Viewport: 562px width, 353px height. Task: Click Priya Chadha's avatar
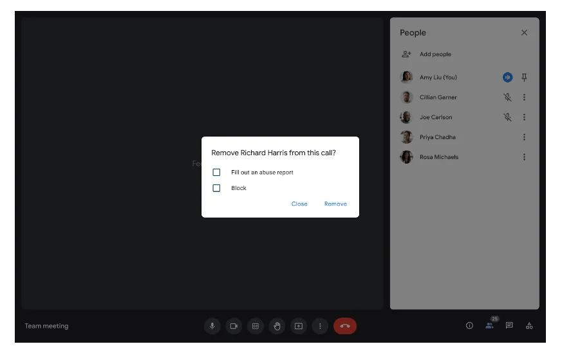(406, 137)
